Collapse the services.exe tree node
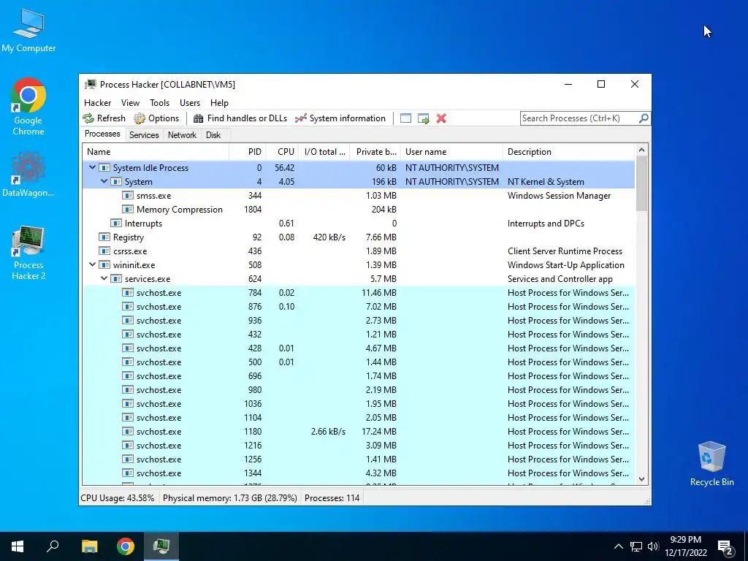The image size is (748, 561). [x=104, y=278]
